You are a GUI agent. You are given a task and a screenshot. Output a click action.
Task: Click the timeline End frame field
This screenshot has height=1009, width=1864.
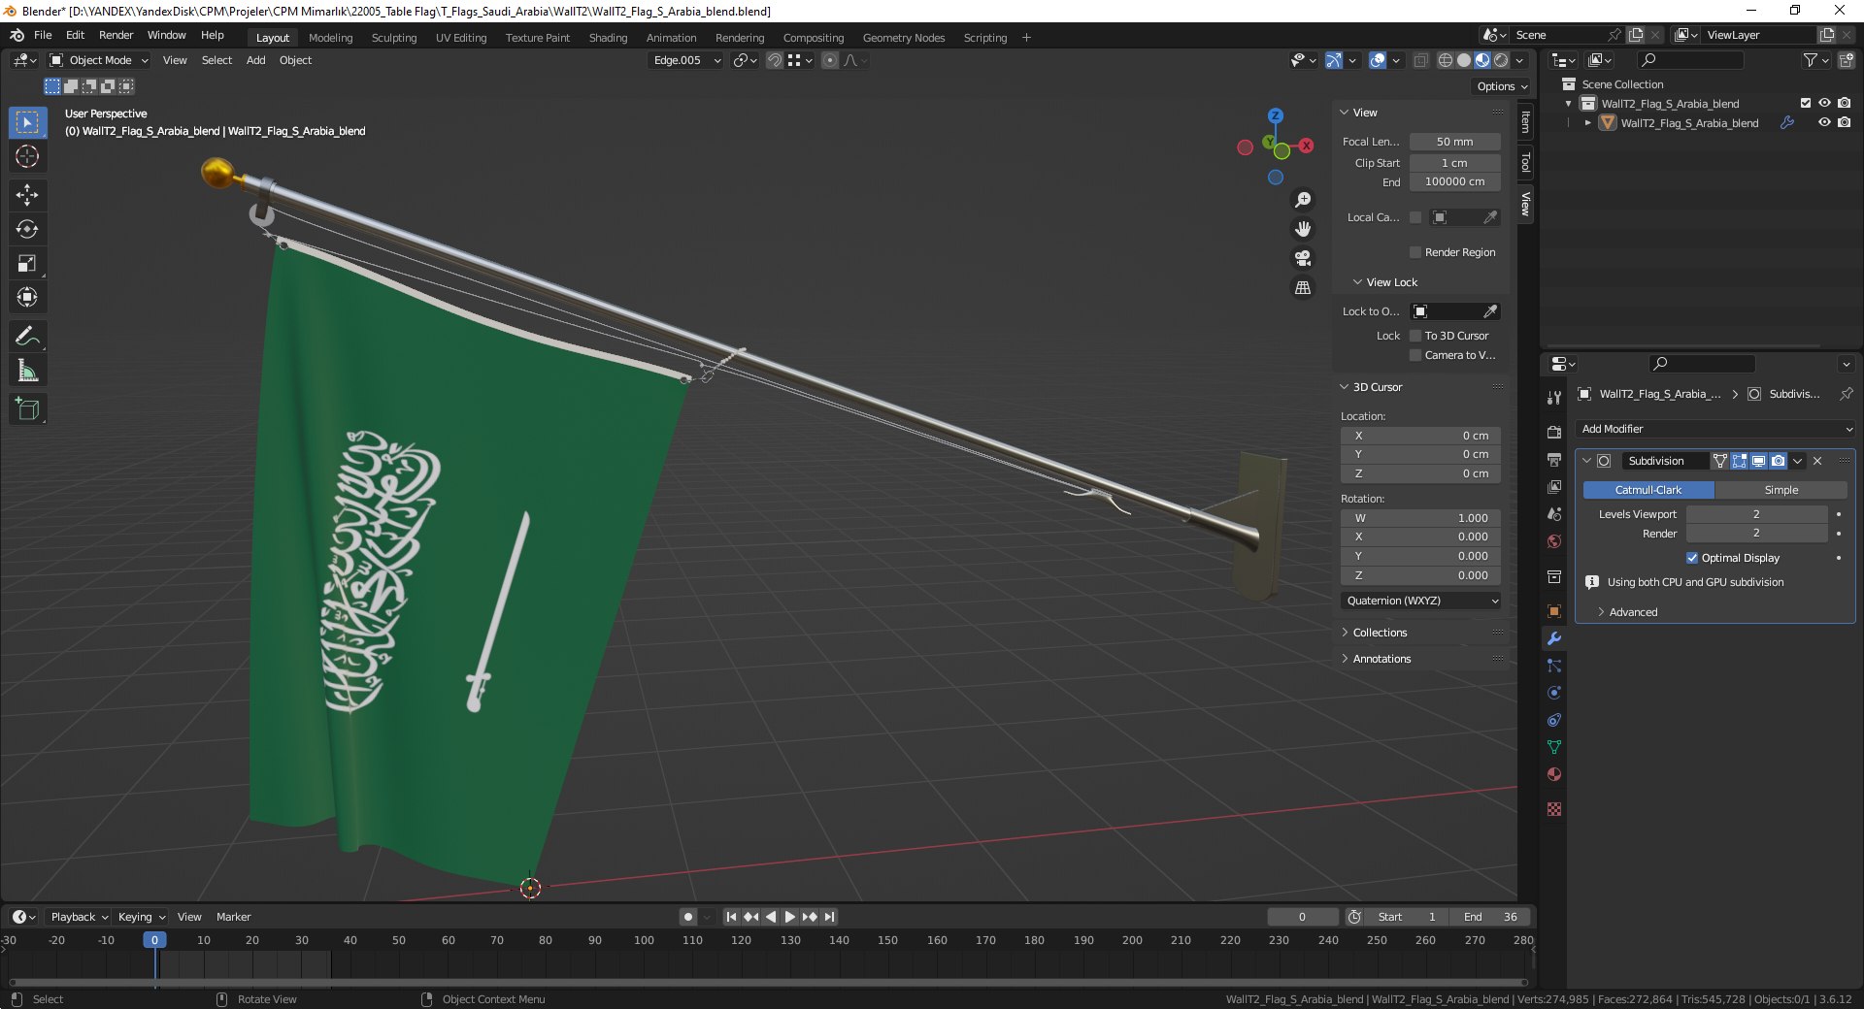pos(1490,917)
